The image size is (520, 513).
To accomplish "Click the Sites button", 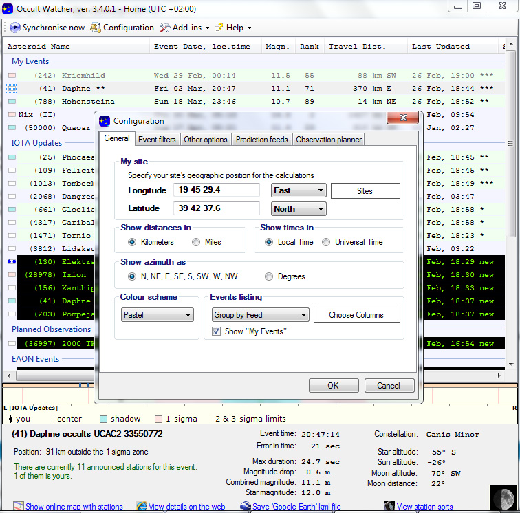I will tap(365, 191).
